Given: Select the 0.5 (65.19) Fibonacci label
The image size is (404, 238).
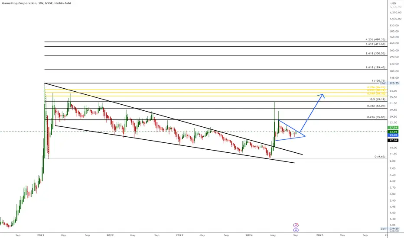Looking at the screenshot, I should (x=378, y=100).
